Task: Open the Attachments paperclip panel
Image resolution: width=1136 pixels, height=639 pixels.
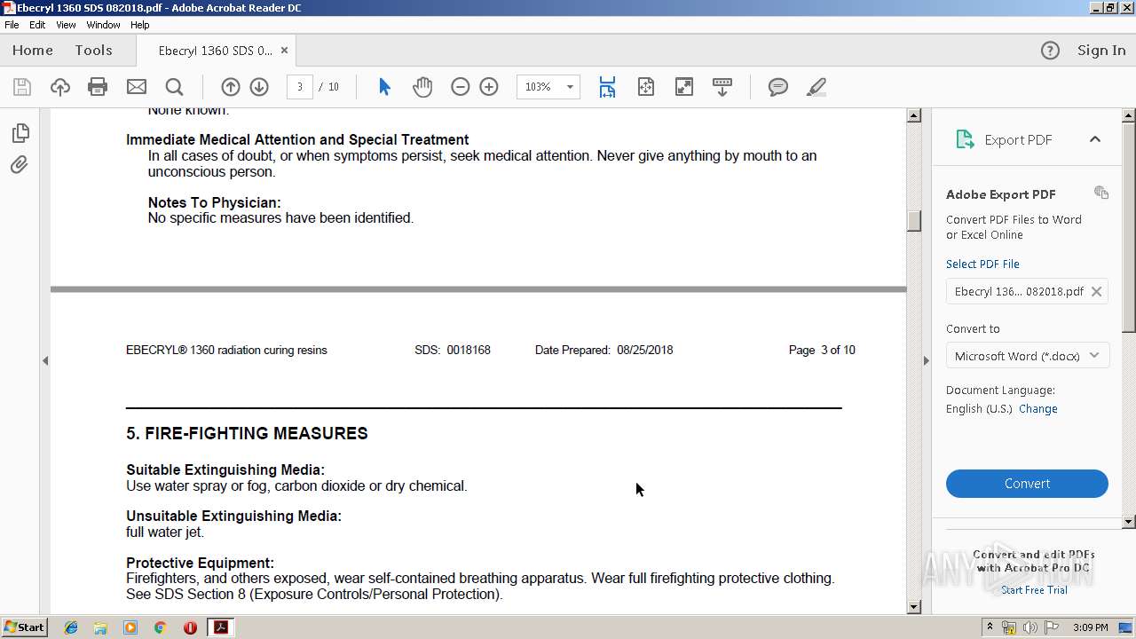Action: coord(20,165)
